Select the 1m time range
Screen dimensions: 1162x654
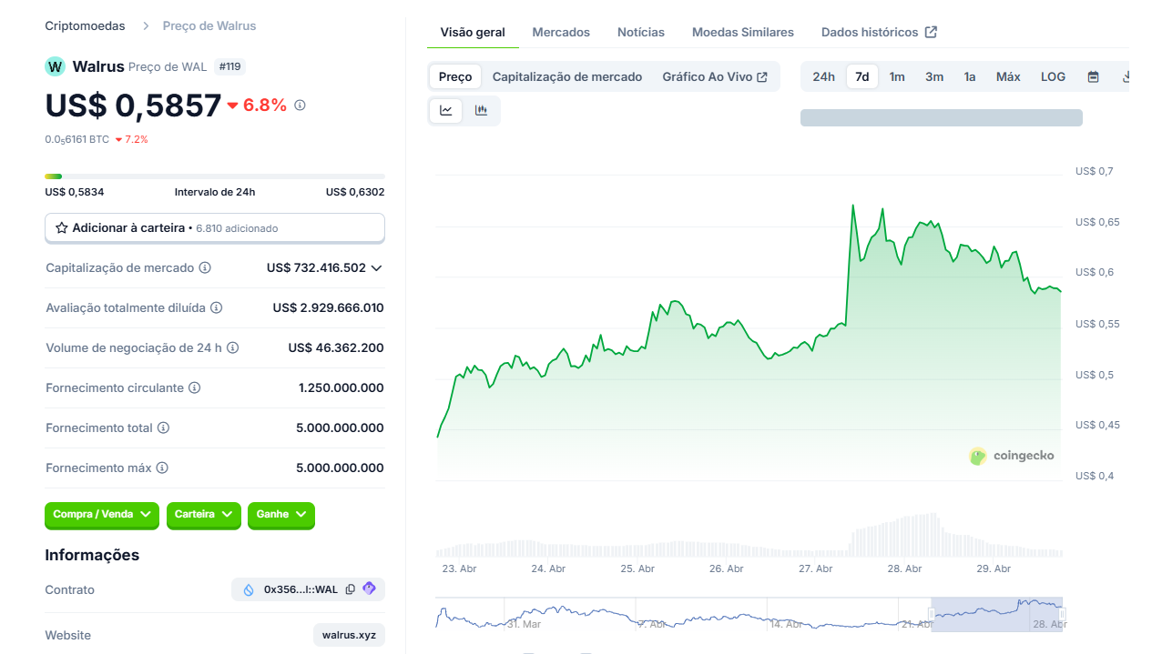(897, 76)
